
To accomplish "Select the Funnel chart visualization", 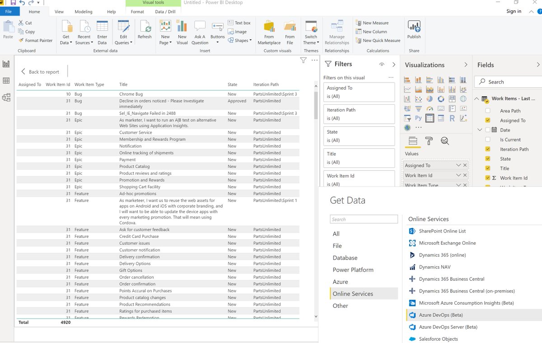I will (x=418, y=109).
